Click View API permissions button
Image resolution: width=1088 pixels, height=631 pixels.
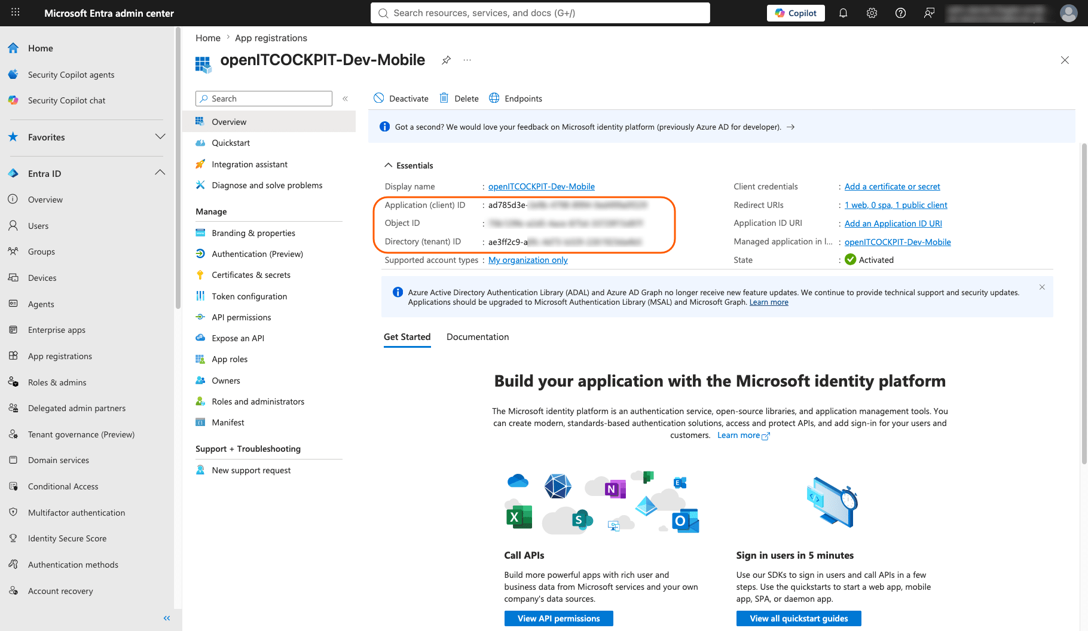click(x=558, y=618)
